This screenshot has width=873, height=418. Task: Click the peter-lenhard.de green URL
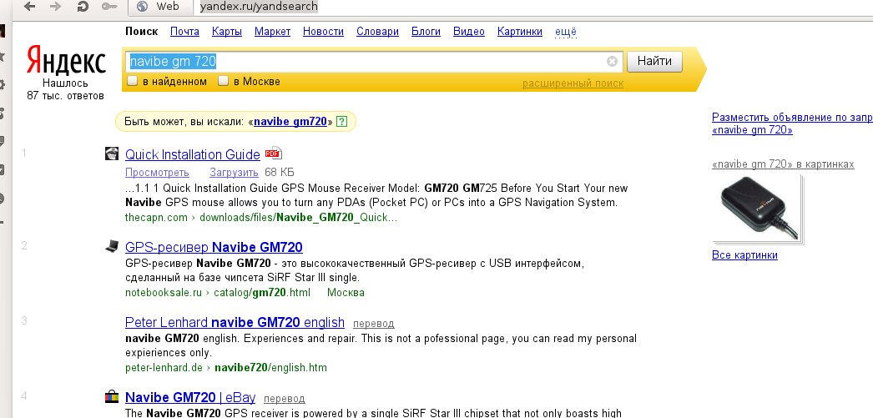coord(226,367)
